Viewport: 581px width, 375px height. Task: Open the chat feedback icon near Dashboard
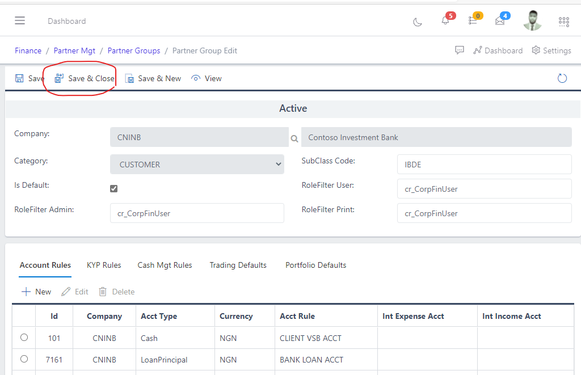pos(460,50)
